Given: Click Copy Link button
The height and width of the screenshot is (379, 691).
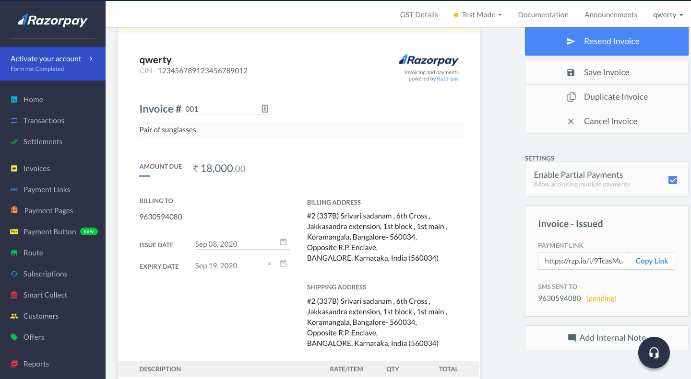Looking at the screenshot, I should [652, 261].
